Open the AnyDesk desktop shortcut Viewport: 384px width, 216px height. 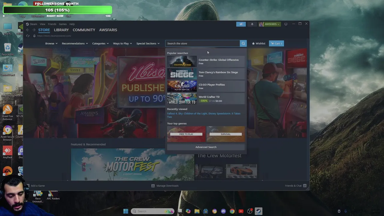point(7,152)
